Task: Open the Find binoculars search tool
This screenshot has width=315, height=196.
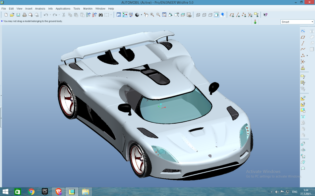Action: [x=101, y=15]
